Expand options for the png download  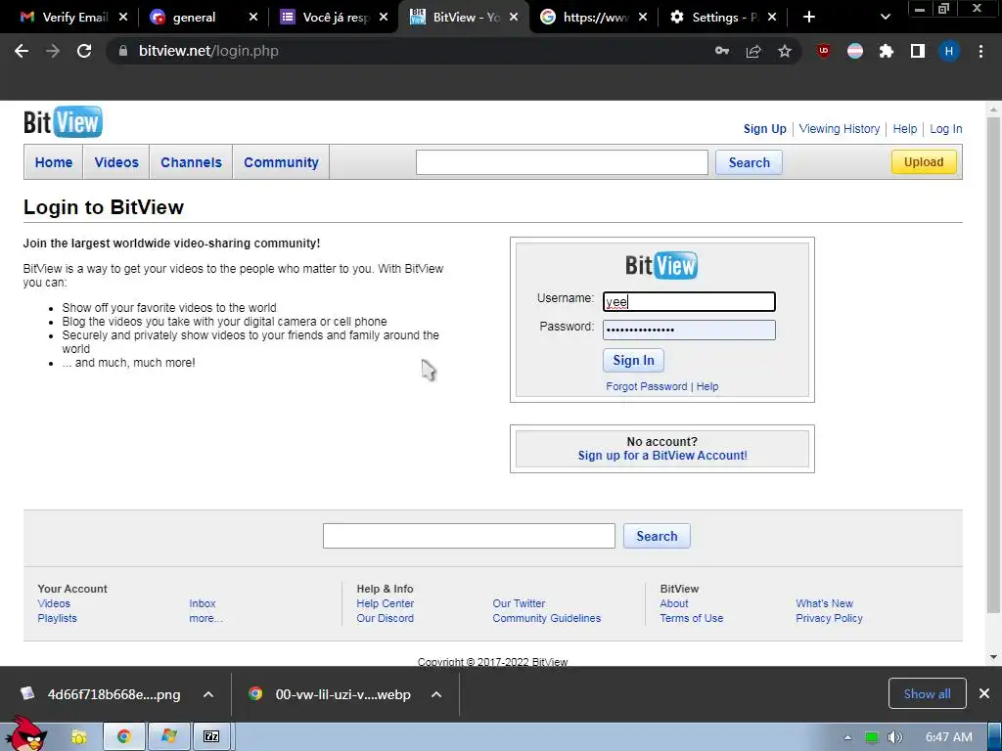(208, 694)
